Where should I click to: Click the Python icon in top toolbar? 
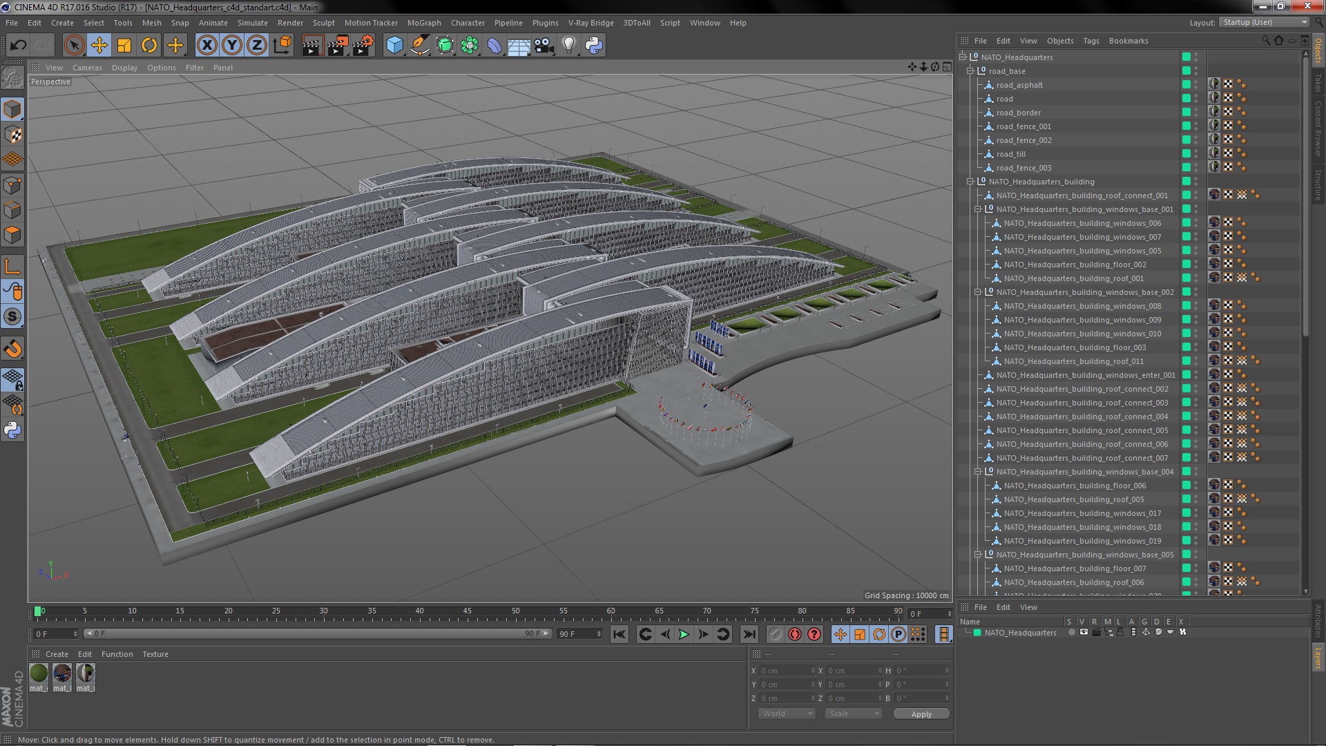coord(594,46)
